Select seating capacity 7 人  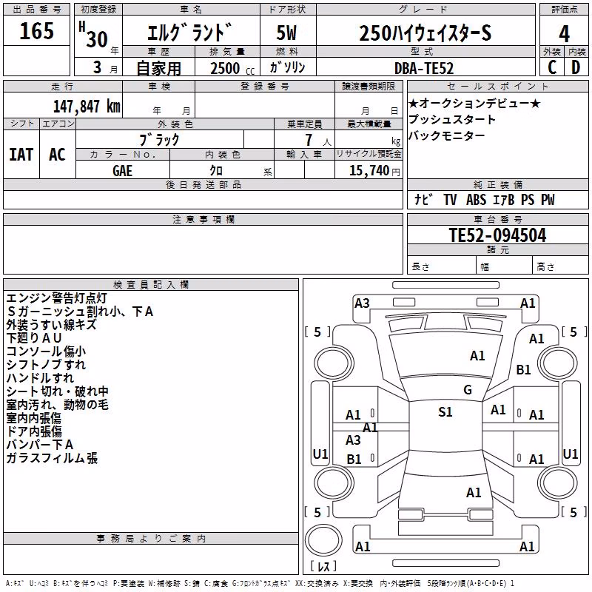[x=318, y=140]
